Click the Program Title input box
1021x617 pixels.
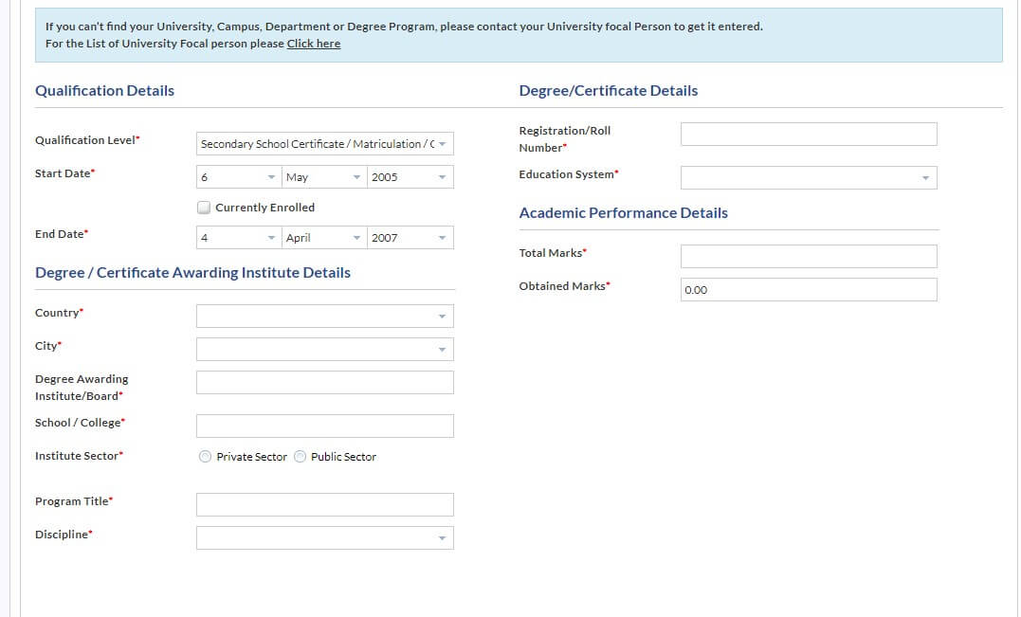point(324,505)
